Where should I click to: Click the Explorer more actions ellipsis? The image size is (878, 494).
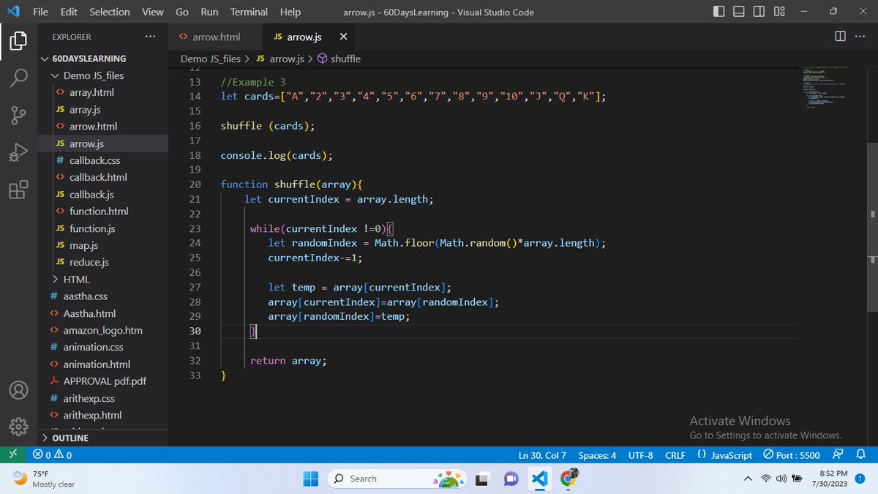pos(150,37)
